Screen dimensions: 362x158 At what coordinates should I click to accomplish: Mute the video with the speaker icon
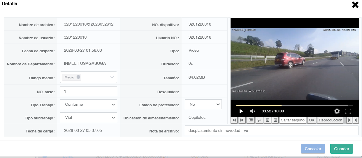pyautogui.click(x=252, y=111)
